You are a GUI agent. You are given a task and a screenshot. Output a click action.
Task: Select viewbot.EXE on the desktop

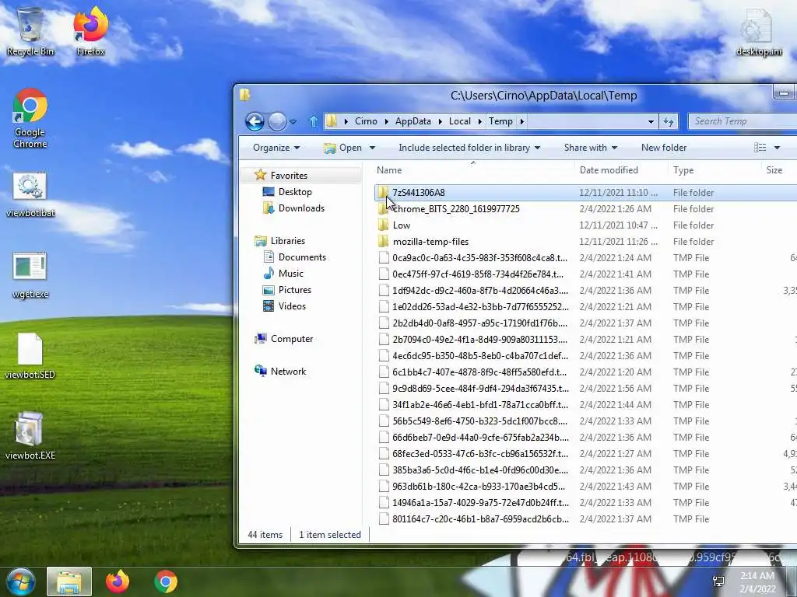click(30, 436)
